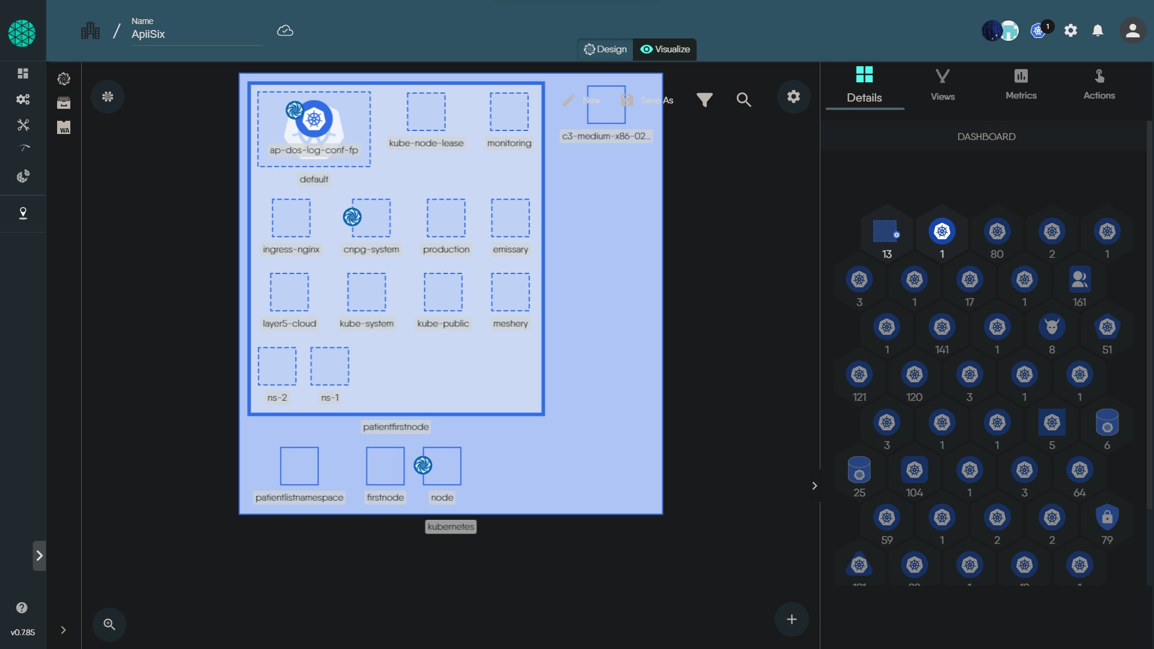Click the Save As button
The height and width of the screenshot is (649, 1154).
point(648,100)
